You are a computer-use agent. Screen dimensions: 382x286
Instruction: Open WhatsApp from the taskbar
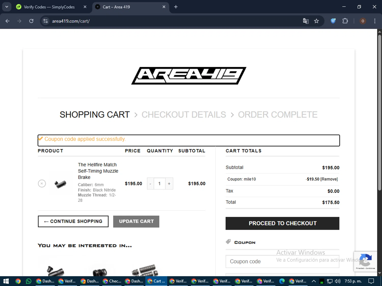29,281
